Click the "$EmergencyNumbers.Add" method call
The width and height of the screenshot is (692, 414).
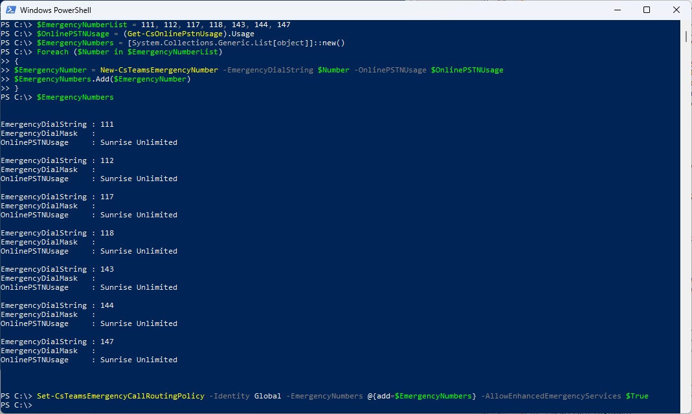coord(61,80)
